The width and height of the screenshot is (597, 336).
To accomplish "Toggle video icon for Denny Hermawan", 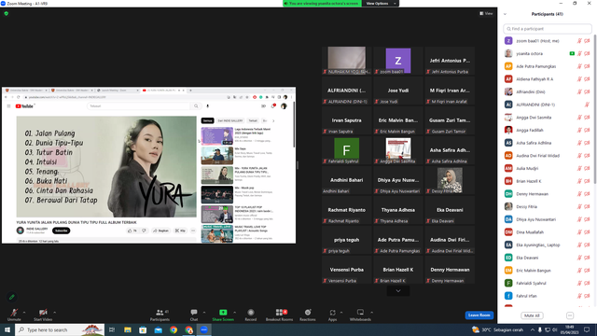I will [587, 194].
